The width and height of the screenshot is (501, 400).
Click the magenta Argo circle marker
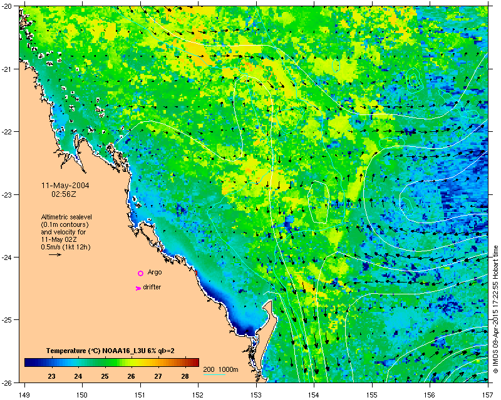140,273
